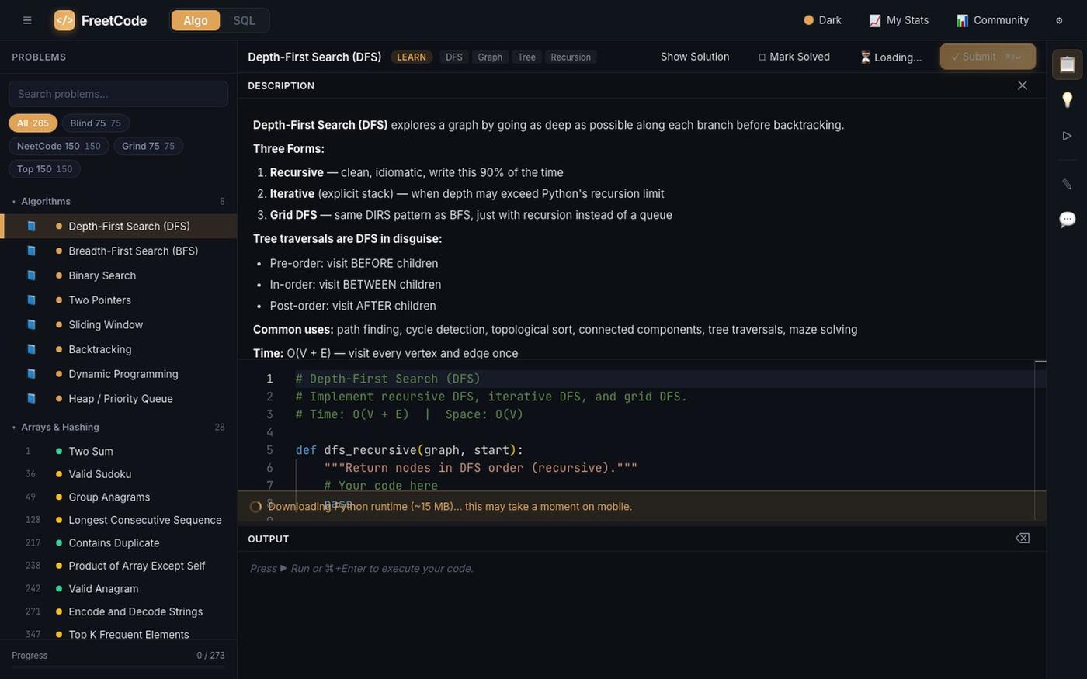Open the Binary Search lesson
The width and height of the screenshot is (1087, 679).
click(x=118, y=275)
